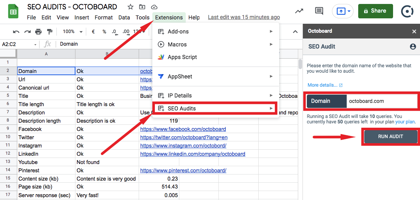The width and height of the screenshot is (420, 200).
Task: Open the Tools menu
Action: (143, 17)
